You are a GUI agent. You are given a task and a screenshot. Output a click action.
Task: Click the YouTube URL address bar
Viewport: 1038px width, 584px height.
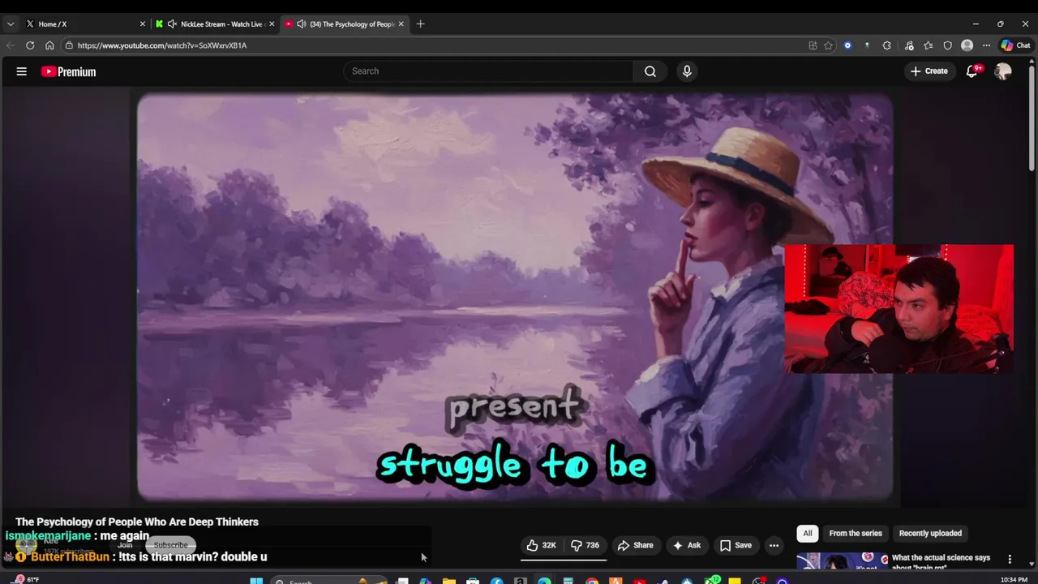tap(438, 45)
